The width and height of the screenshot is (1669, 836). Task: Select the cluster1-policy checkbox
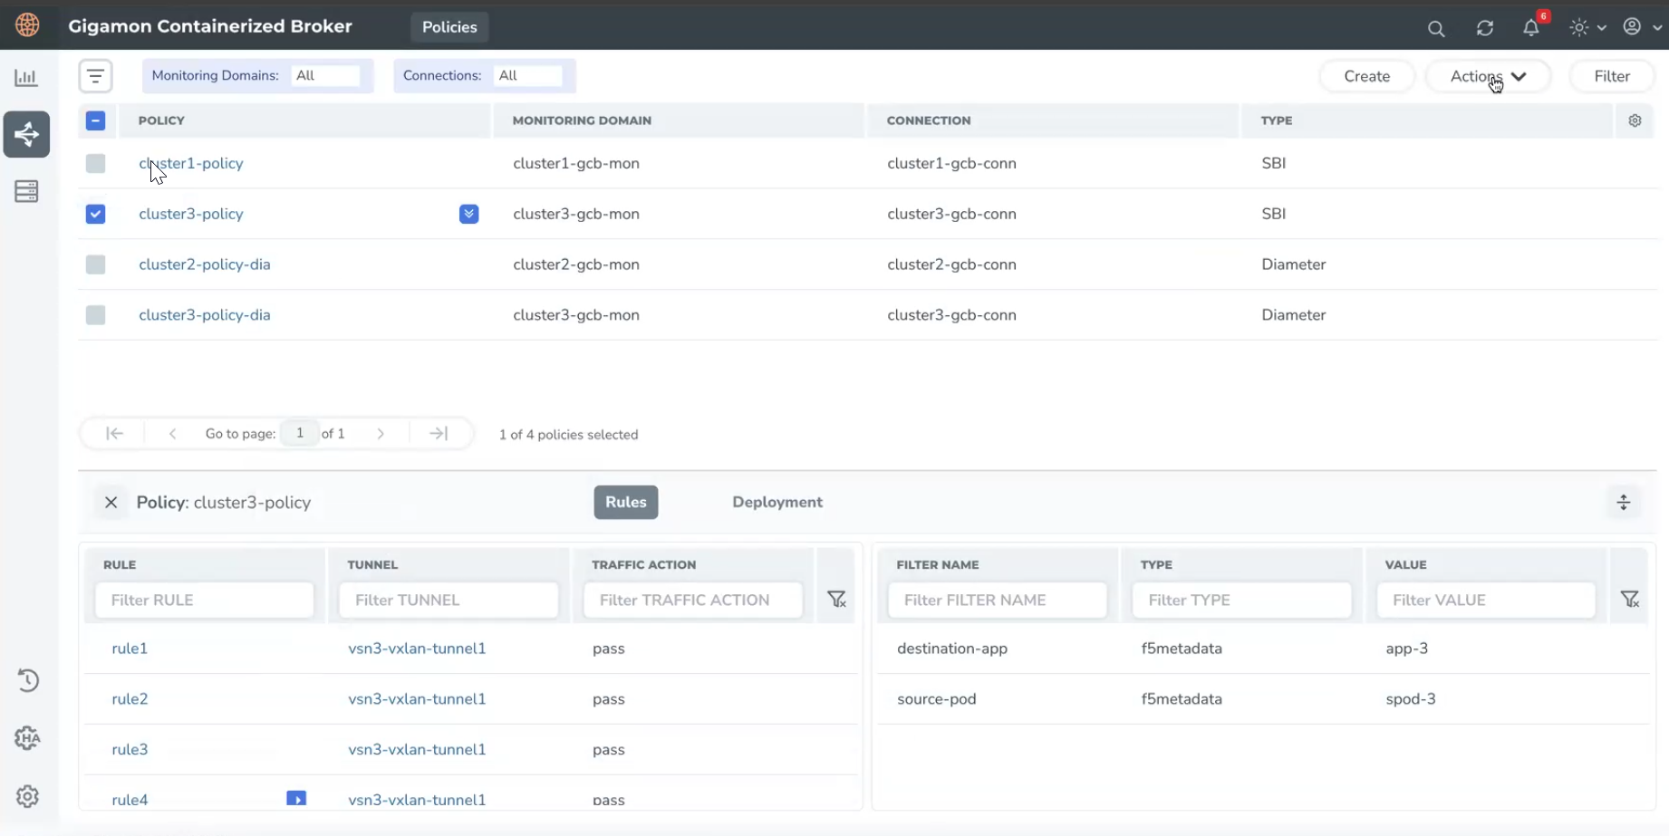point(95,164)
